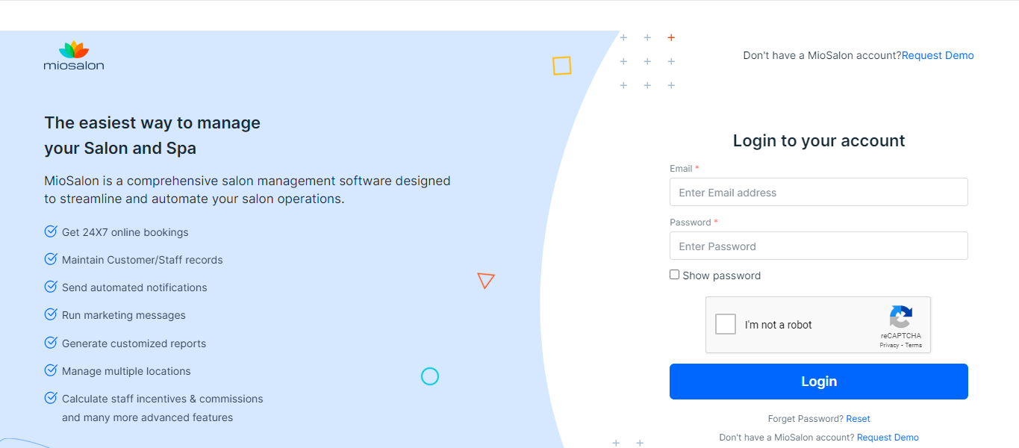The image size is (1019, 448).
Task: Click the reCAPTCHA logo icon
Action: pos(901,317)
